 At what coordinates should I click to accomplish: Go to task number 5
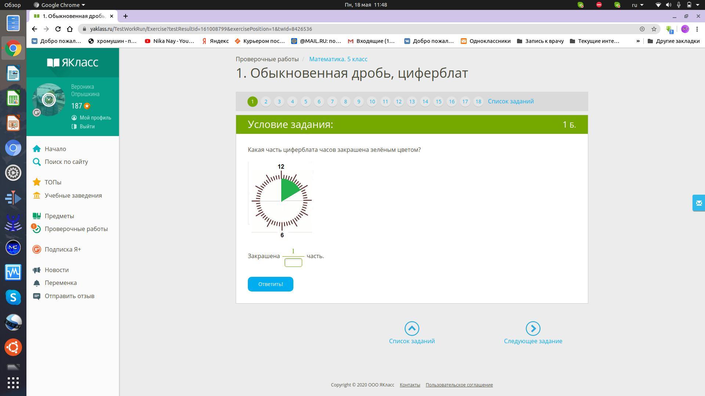click(x=305, y=102)
